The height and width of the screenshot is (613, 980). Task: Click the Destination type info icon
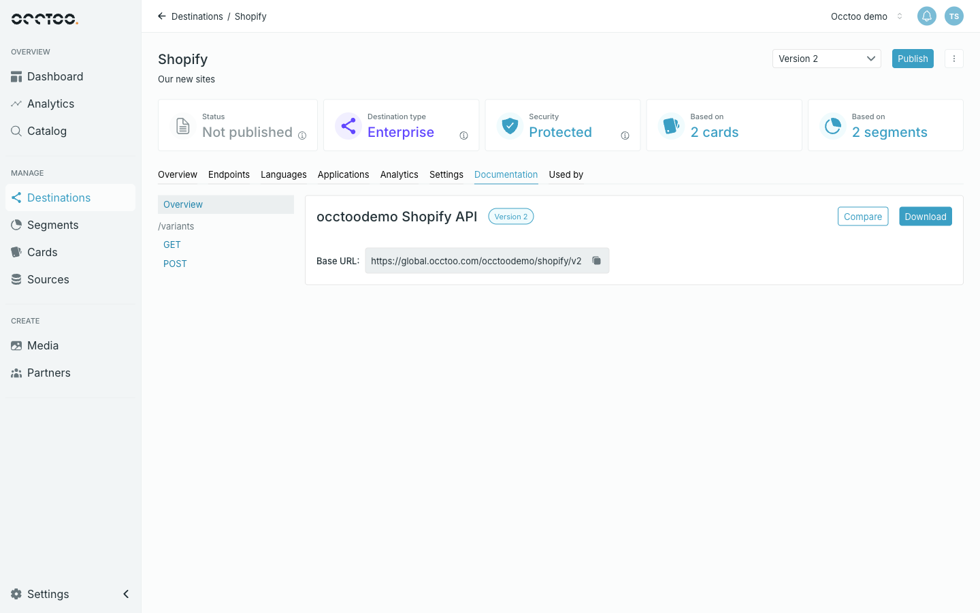click(463, 136)
